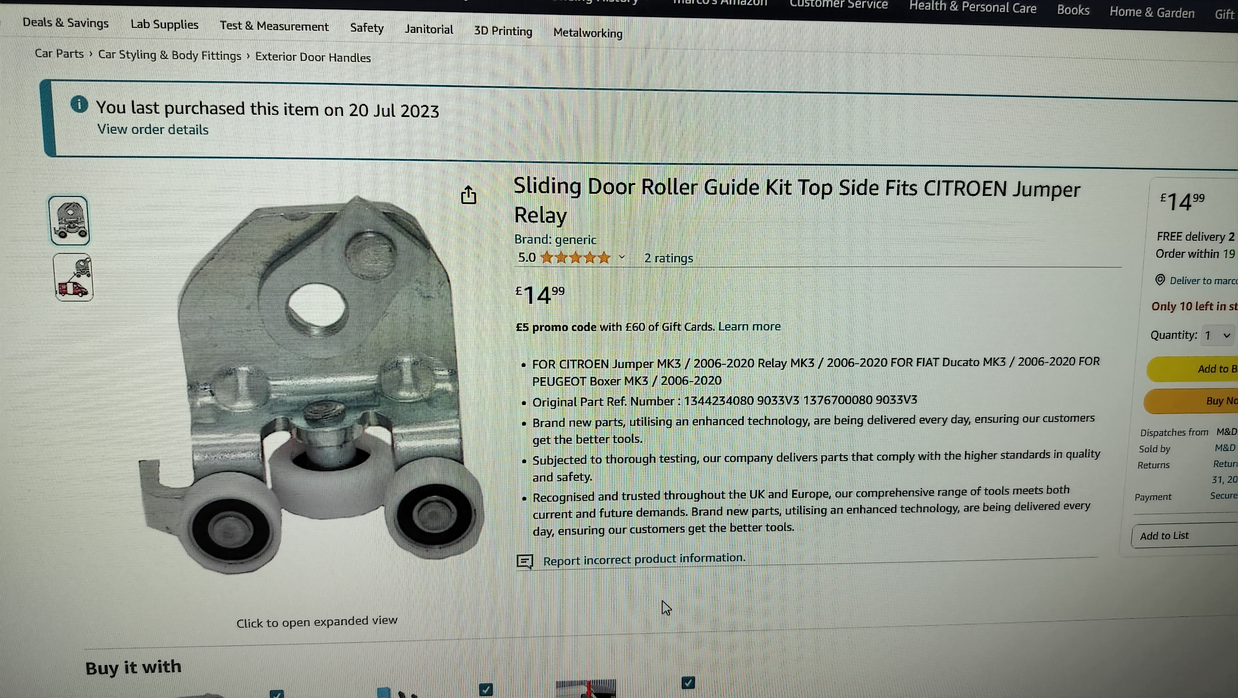
Task: Open the Add to List dropdown
Action: [x=1184, y=536]
